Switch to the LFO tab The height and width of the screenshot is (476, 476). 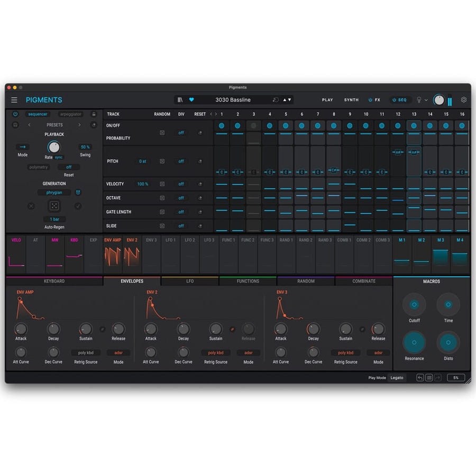coord(190,281)
